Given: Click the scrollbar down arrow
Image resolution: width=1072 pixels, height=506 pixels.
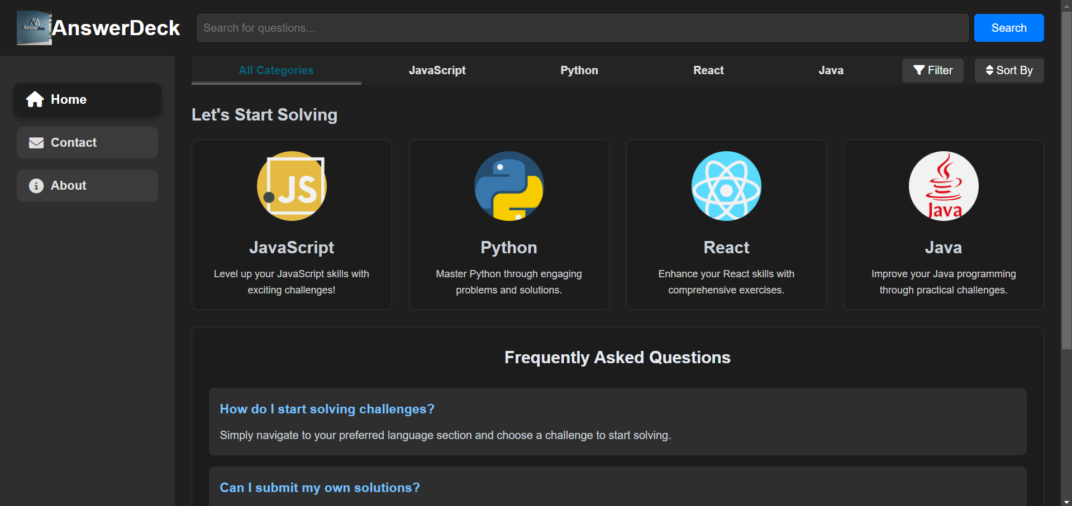Looking at the screenshot, I should tap(1066, 502).
